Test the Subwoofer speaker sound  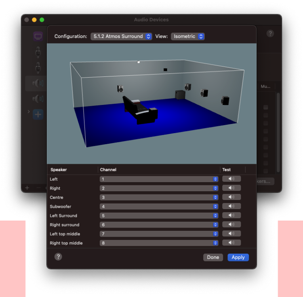(231, 206)
